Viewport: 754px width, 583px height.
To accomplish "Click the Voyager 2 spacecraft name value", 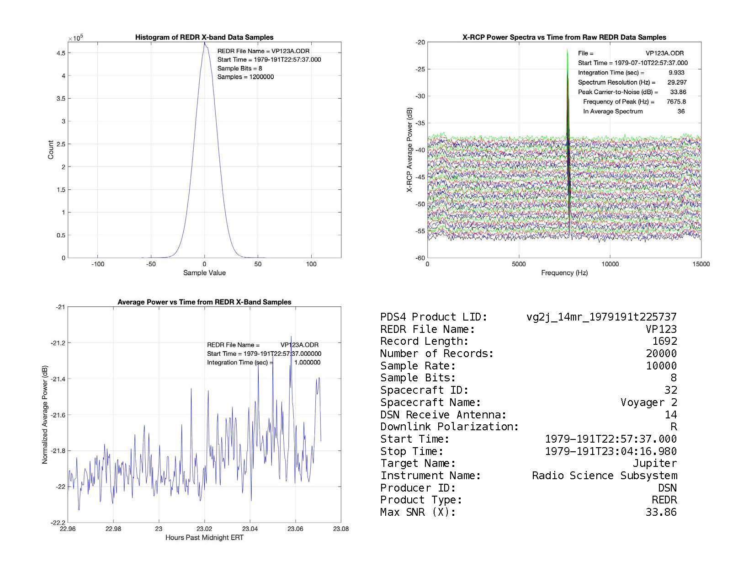I will [648, 402].
